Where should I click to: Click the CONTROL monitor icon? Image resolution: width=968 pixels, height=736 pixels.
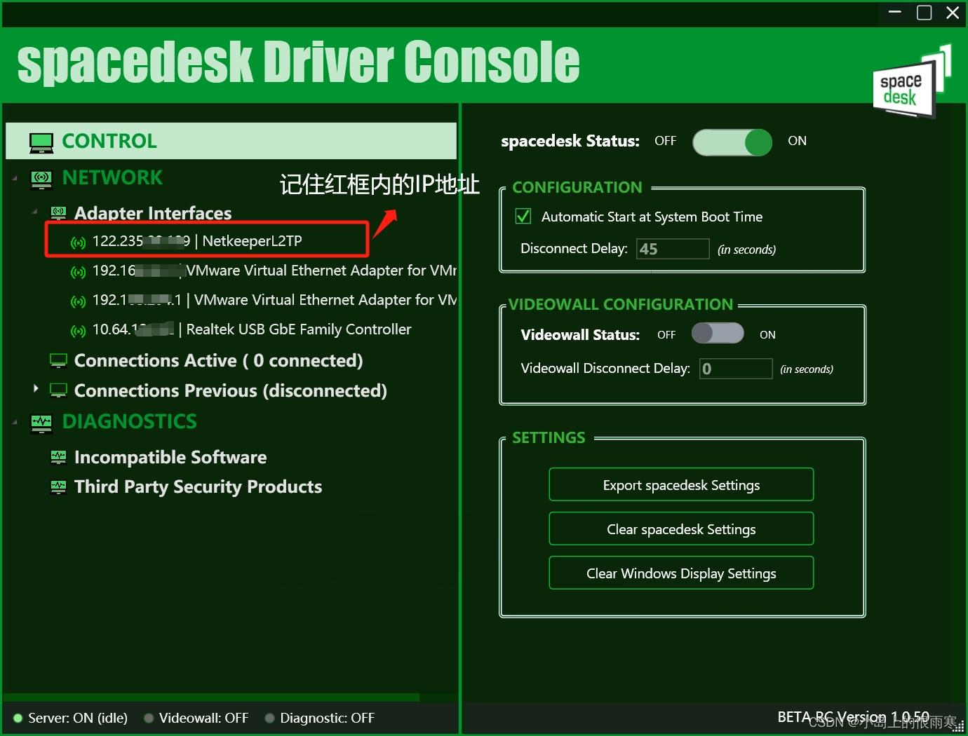point(41,142)
